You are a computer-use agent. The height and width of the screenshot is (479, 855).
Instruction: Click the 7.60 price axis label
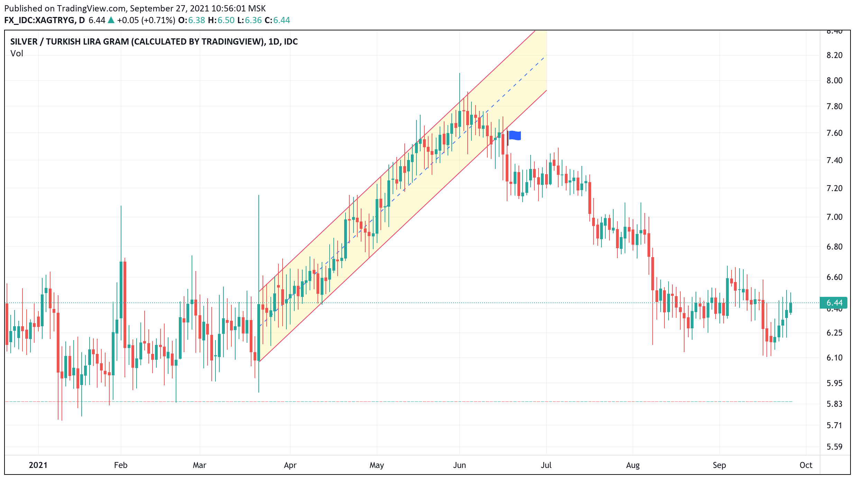(x=834, y=133)
